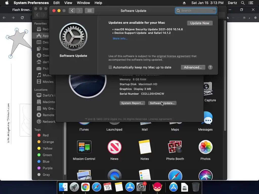Open the Photos app icon
This screenshot has height=194, width=259.
click(x=205, y=147)
